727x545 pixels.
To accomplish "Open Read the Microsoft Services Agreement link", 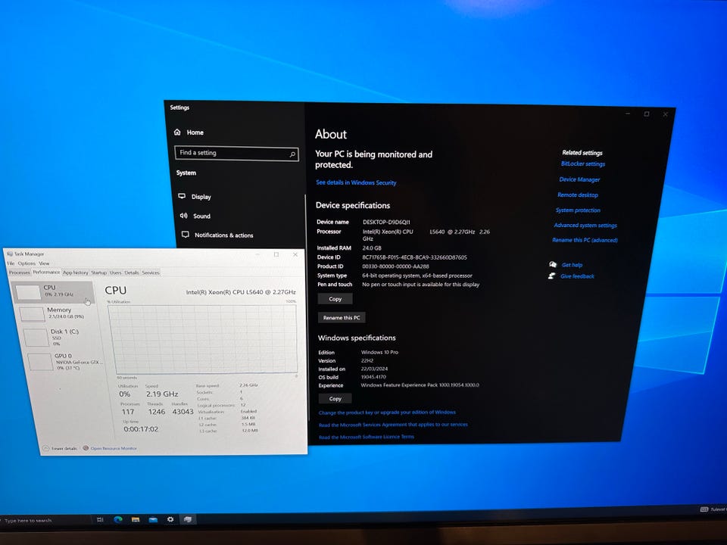I will 393,425.
